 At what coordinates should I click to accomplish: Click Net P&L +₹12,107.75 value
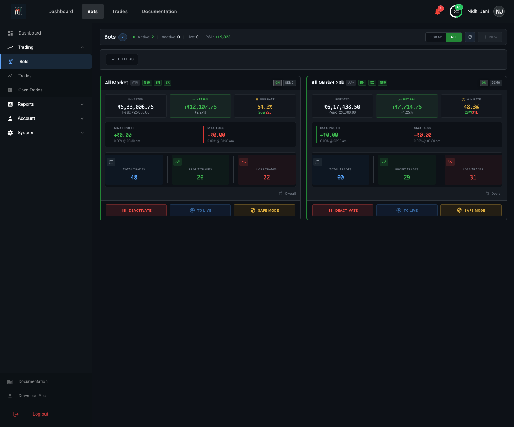coord(200,107)
